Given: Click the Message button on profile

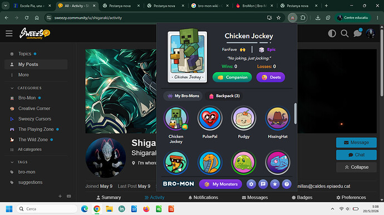Looking at the screenshot, I should tap(356, 142).
